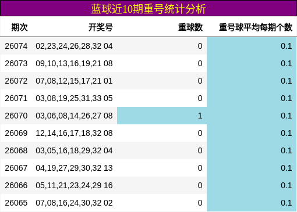This screenshot has height=212, width=297.
Task: Select issue number 26067
Action: (x=16, y=168)
